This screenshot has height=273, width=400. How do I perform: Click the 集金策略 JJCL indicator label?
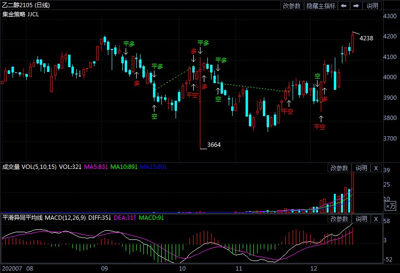pyautogui.click(x=21, y=14)
